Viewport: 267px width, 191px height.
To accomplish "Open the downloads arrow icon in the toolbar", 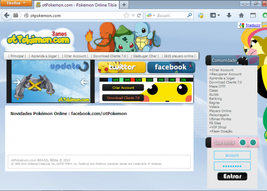I will (x=229, y=16).
